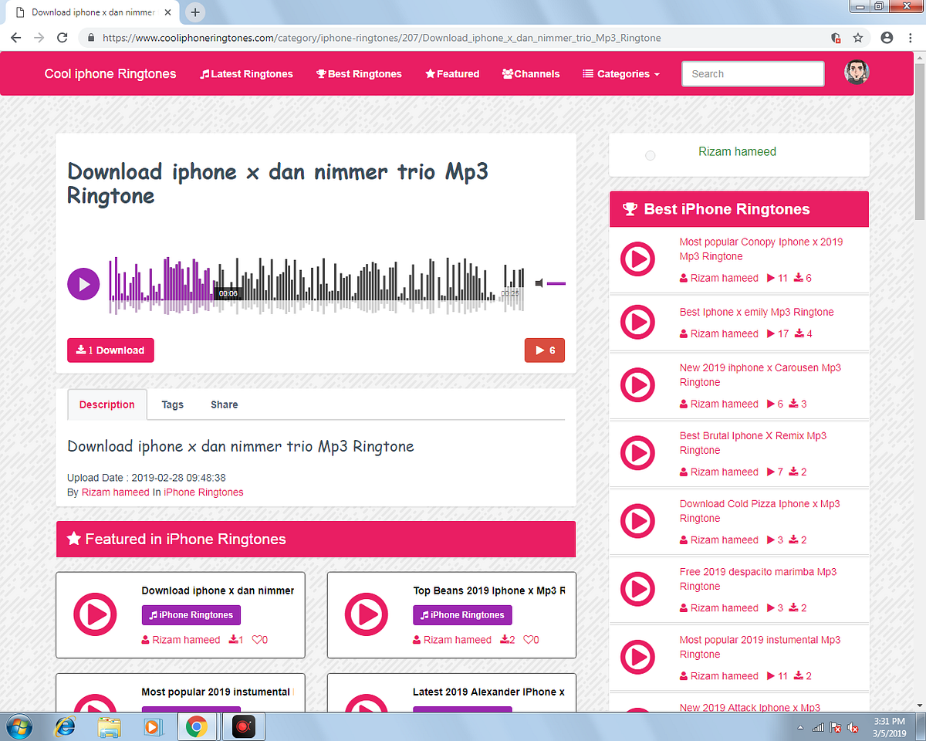Open the Chrome profile icon
The height and width of the screenshot is (741, 926).
pos(887,37)
